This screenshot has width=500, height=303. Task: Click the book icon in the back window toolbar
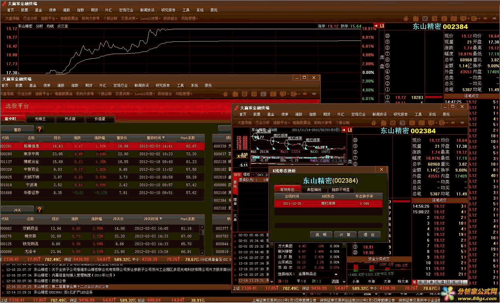[x=415, y=18]
